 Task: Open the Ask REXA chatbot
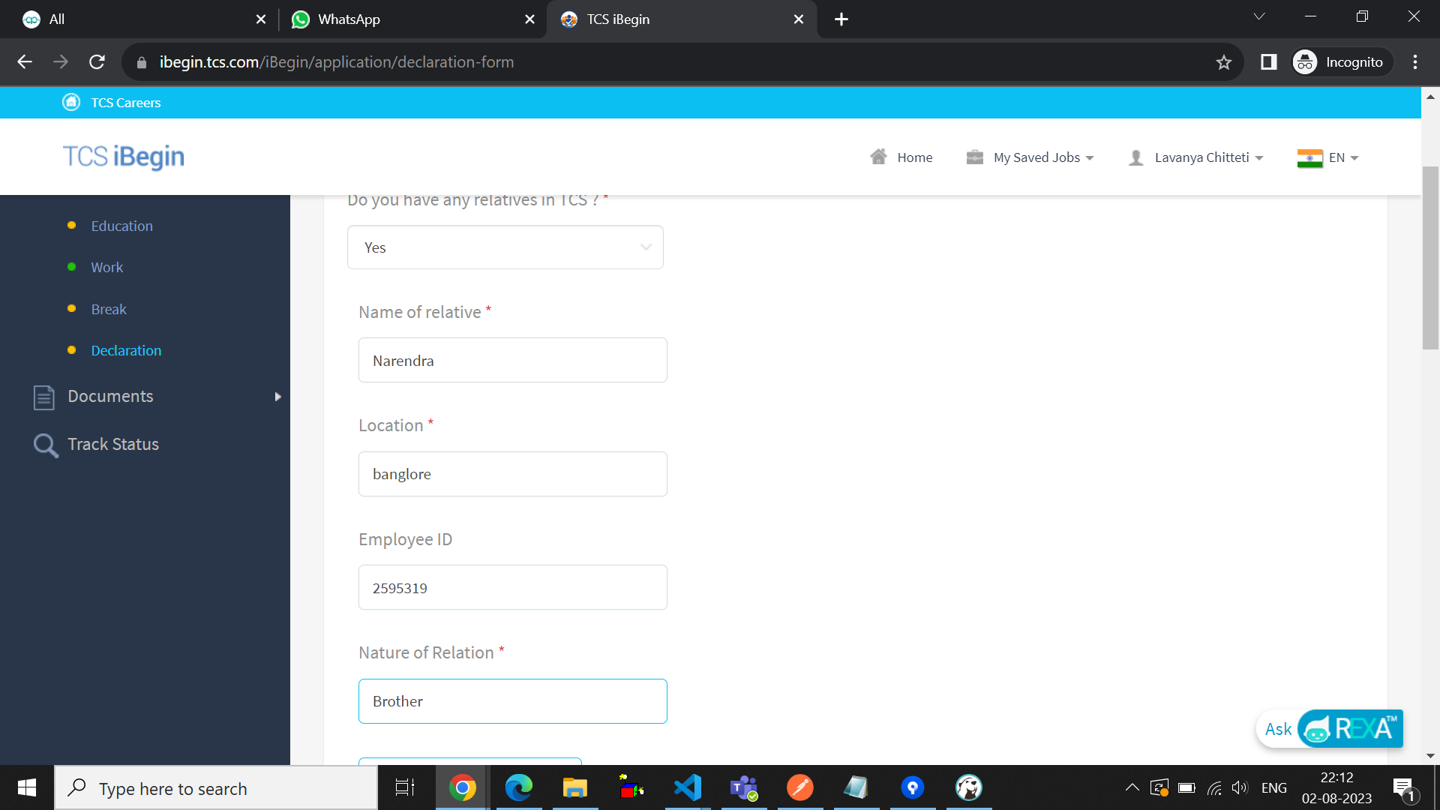1330,728
